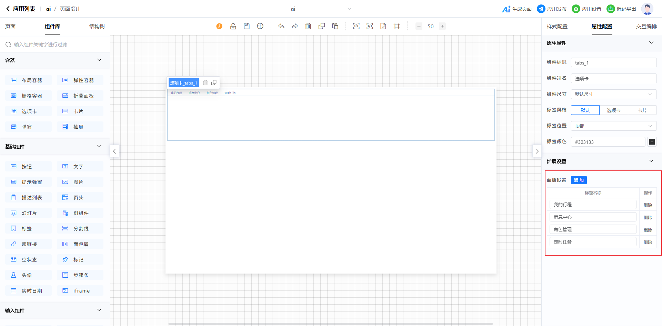
Task: Click the orange info icon
Action: pos(219,26)
